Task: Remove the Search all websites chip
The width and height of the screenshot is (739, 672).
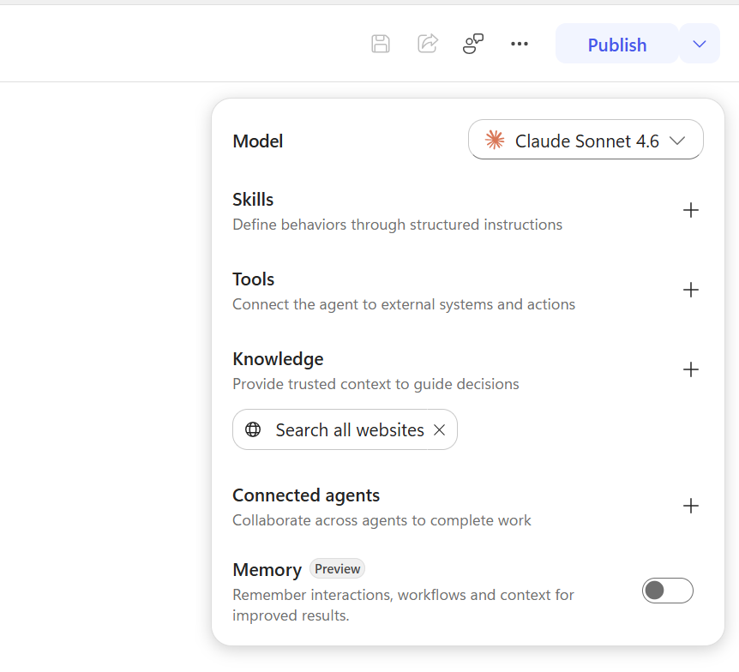Action: [439, 429]
